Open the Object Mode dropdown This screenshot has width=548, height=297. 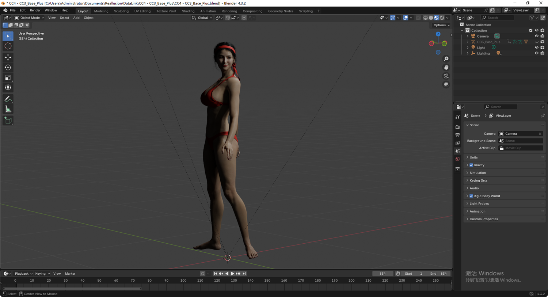pyautogui.click(x=29, y=18)
